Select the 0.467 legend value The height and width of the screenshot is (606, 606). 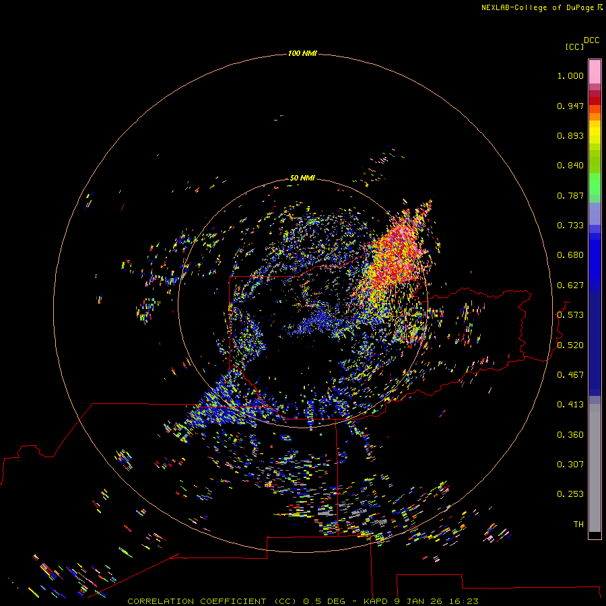pyautogui.click(x=570, y=375)
